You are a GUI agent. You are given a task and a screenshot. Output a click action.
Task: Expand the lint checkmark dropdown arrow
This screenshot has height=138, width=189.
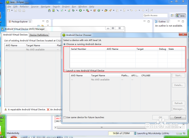click(x=65, y=11)
